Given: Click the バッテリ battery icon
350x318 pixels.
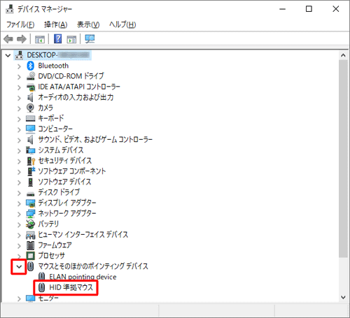Looking at the screenshot, I should point(31,224).
